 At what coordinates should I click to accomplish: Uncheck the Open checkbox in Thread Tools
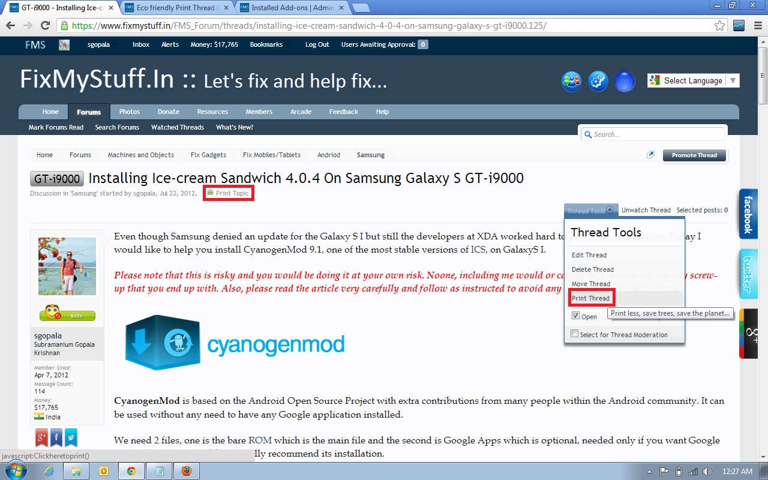tap(575, 316)
